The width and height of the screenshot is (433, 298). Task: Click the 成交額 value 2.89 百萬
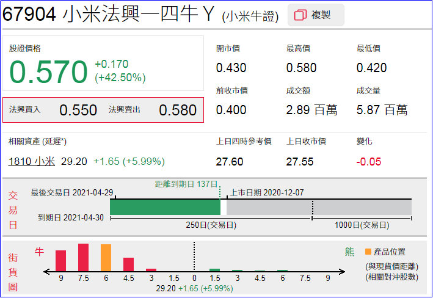(x=311, y=110)
